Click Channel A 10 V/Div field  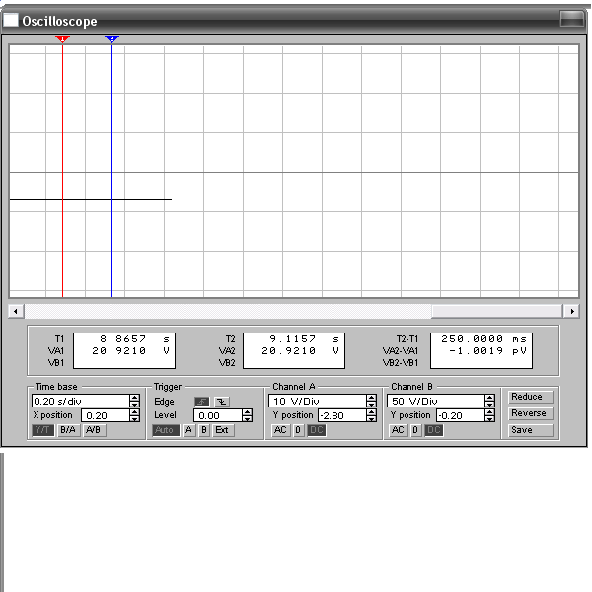[x=318, y=401]
